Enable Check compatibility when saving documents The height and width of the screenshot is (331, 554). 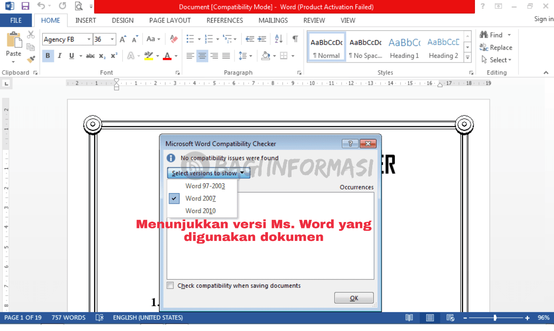[170, 285]
